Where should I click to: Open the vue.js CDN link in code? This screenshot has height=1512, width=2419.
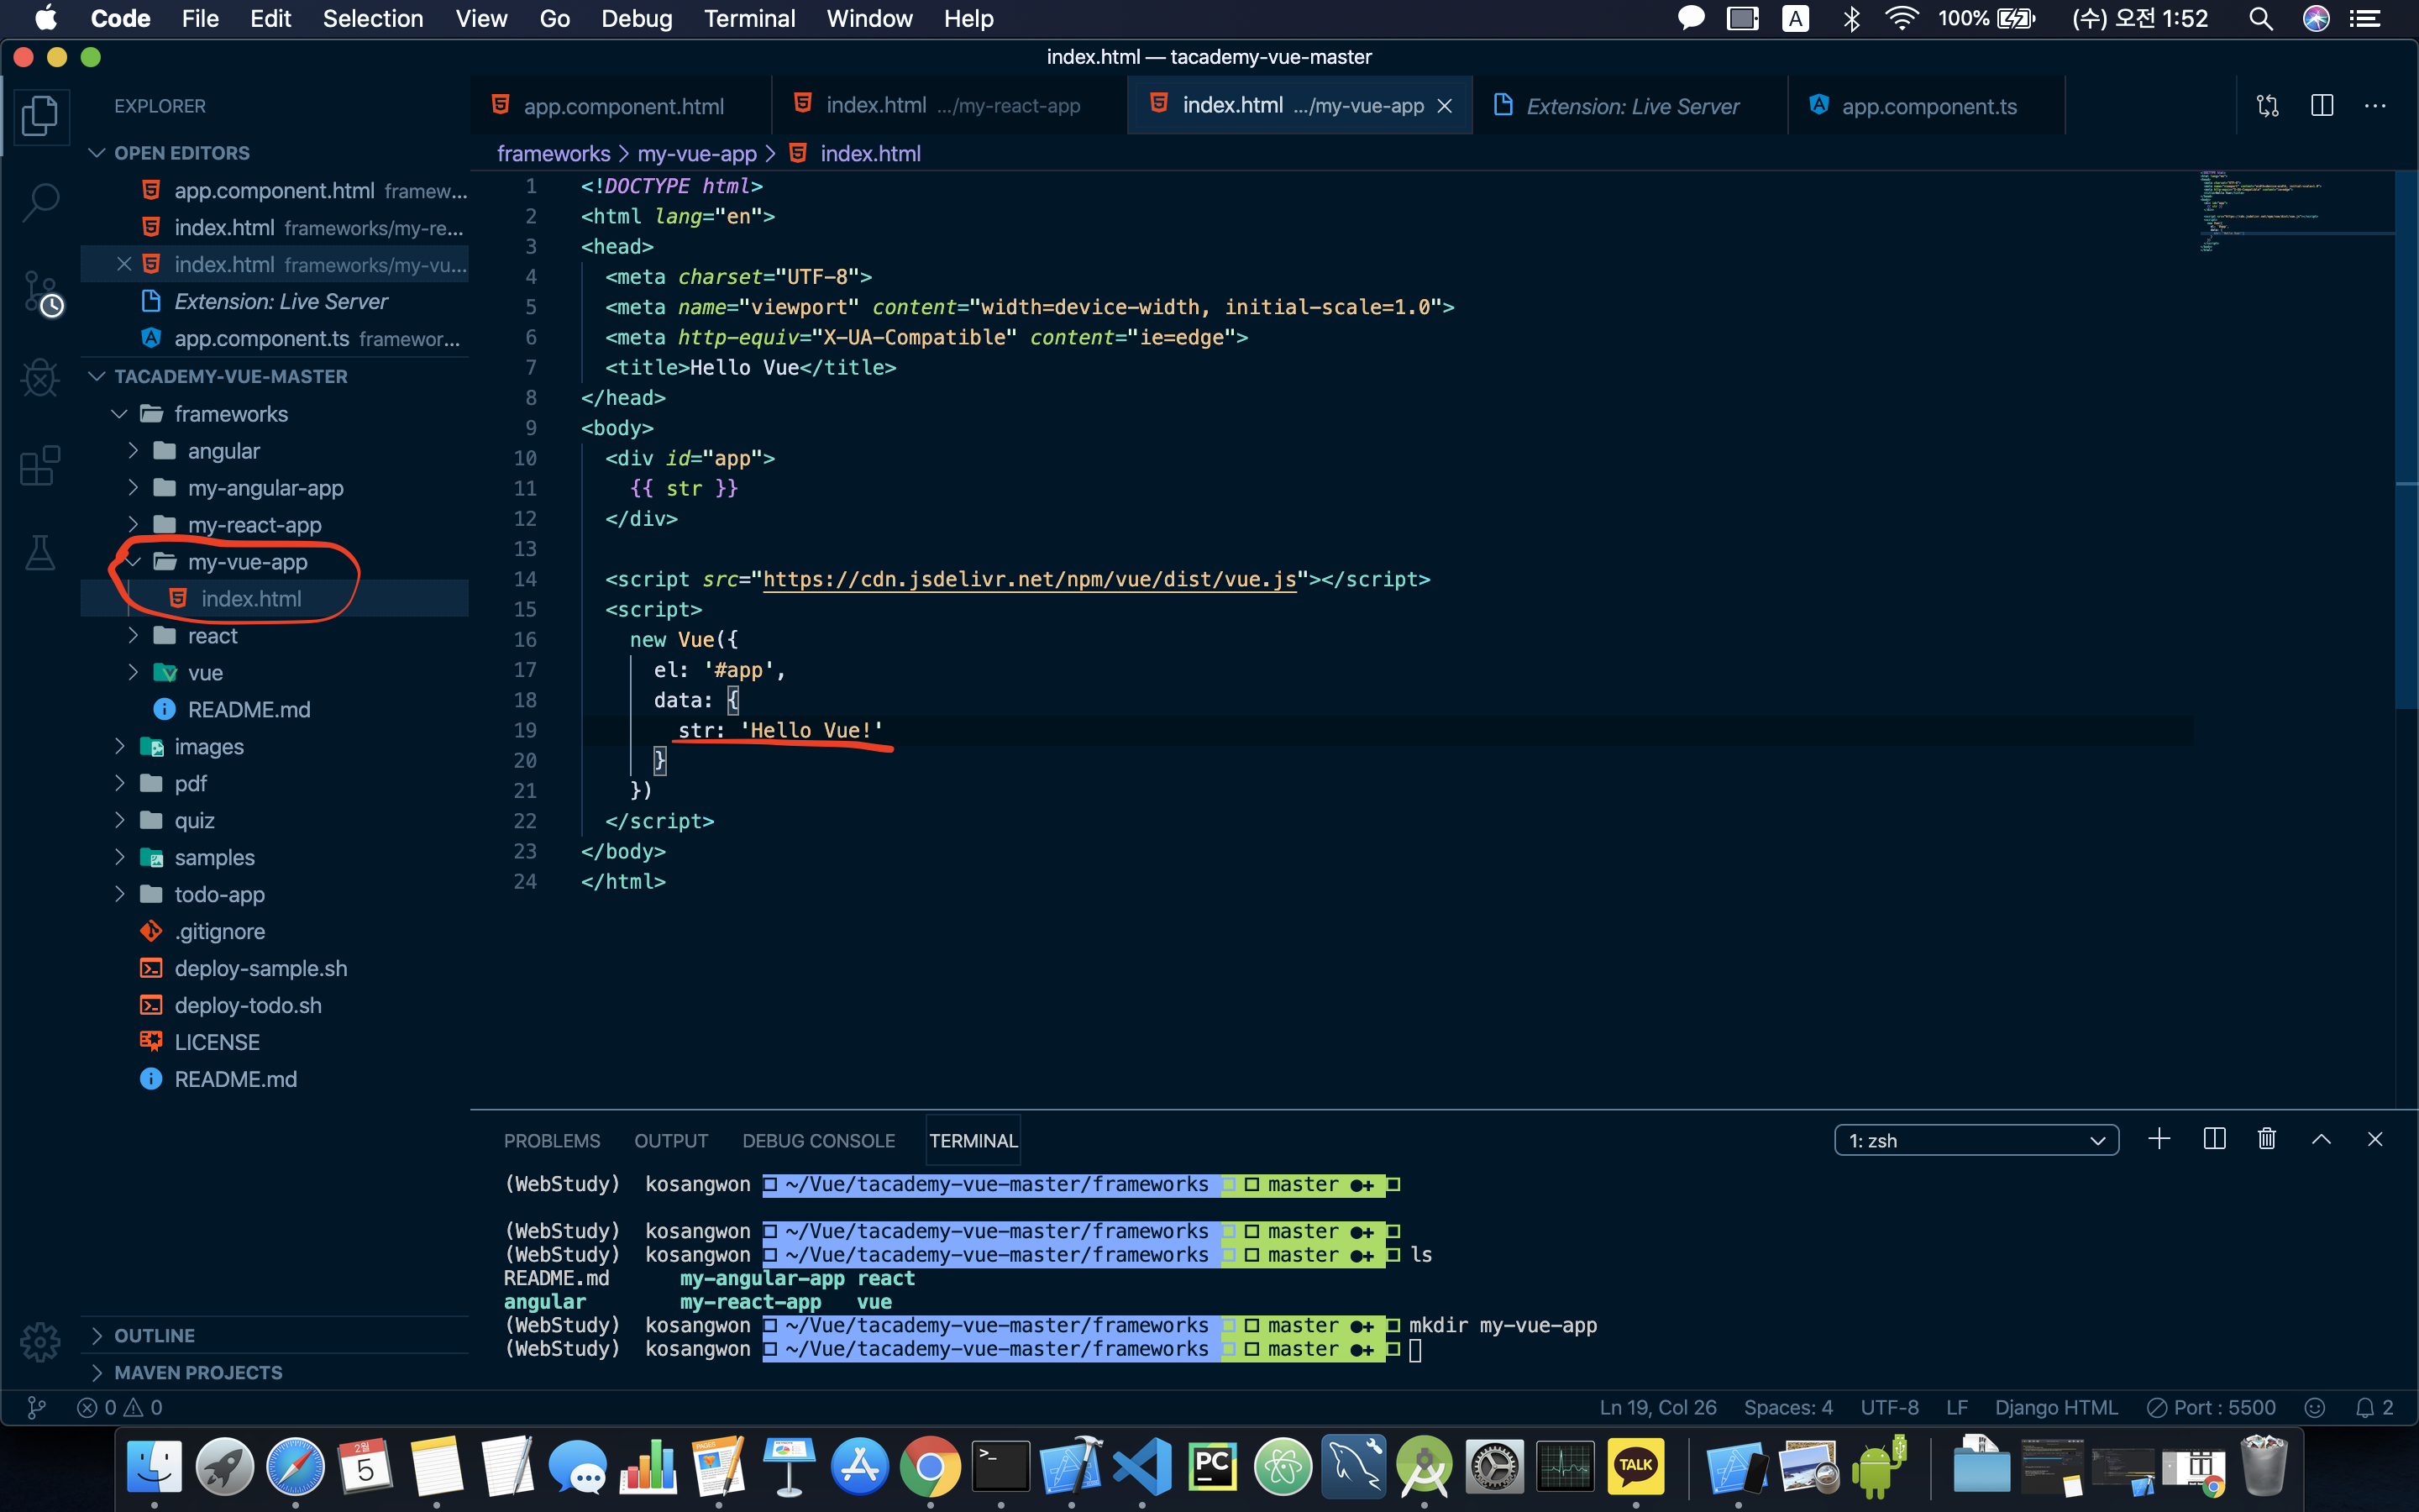[1030, 579]
